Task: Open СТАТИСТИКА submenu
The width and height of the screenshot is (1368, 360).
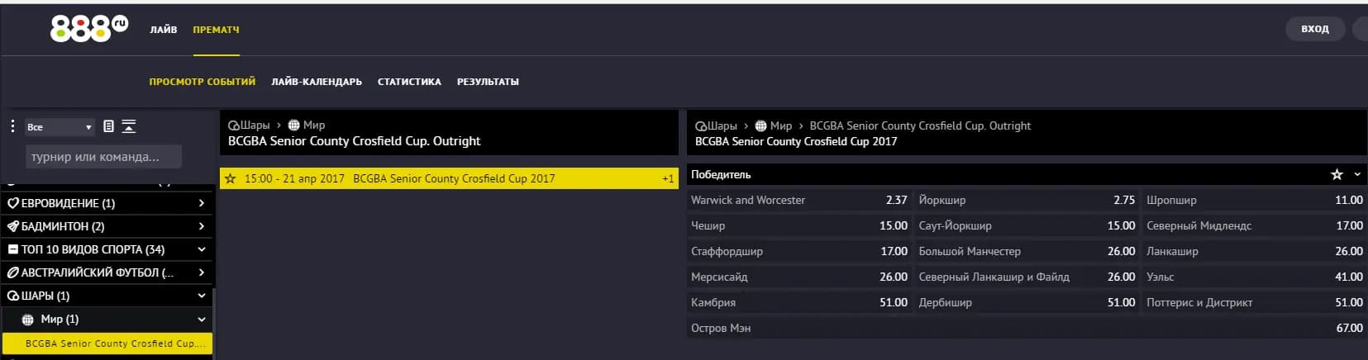Action: coord(409,82)
